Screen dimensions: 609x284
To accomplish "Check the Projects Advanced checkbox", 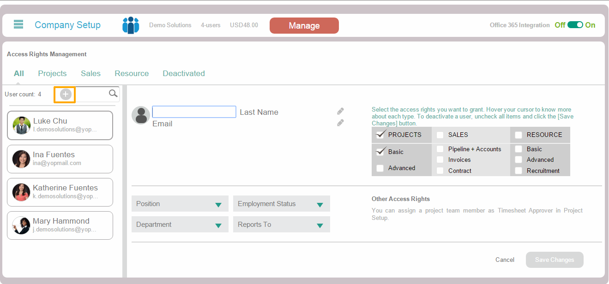I will click(x=380, y=168).
